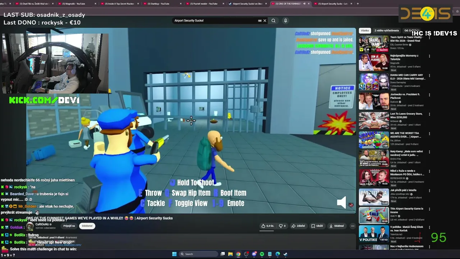Click the video title ONE OF THE FUNNIEST GAMES
Screen dimensions: 460x259
(100, 218)
